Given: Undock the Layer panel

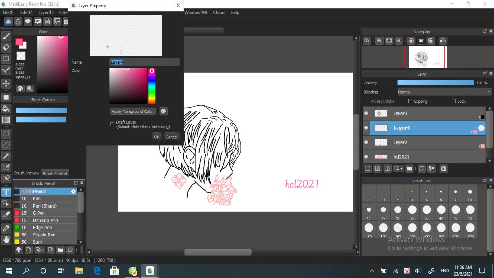Looking at the screenshot, I should click(484, 74).
